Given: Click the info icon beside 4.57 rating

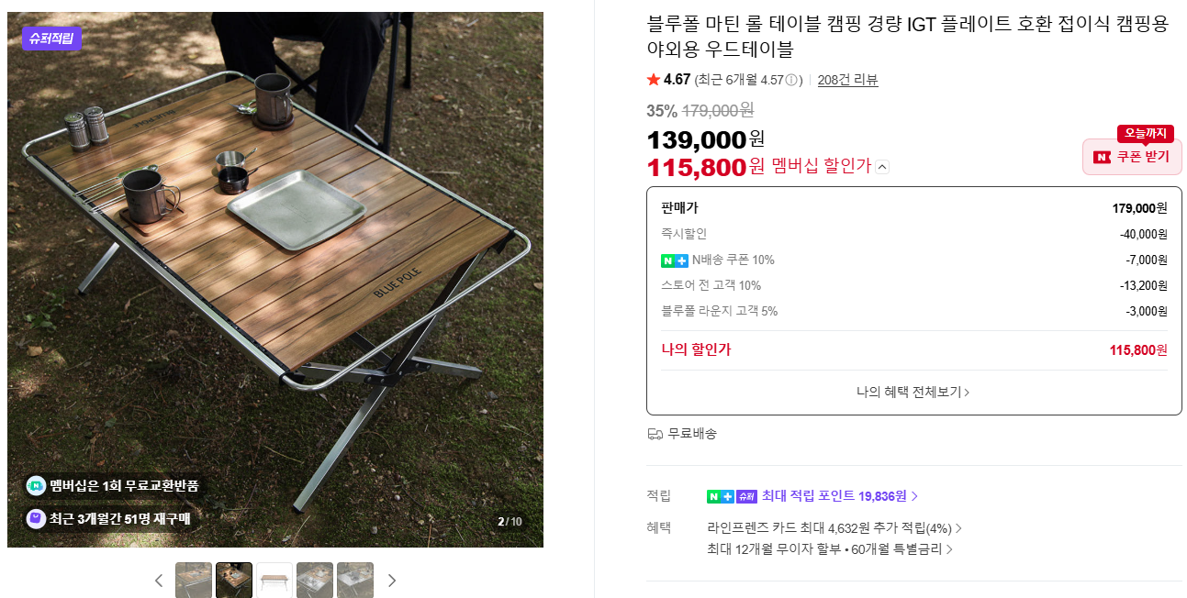Looking at the screenshot, I should pyautogui.click(x=791, y=80).
